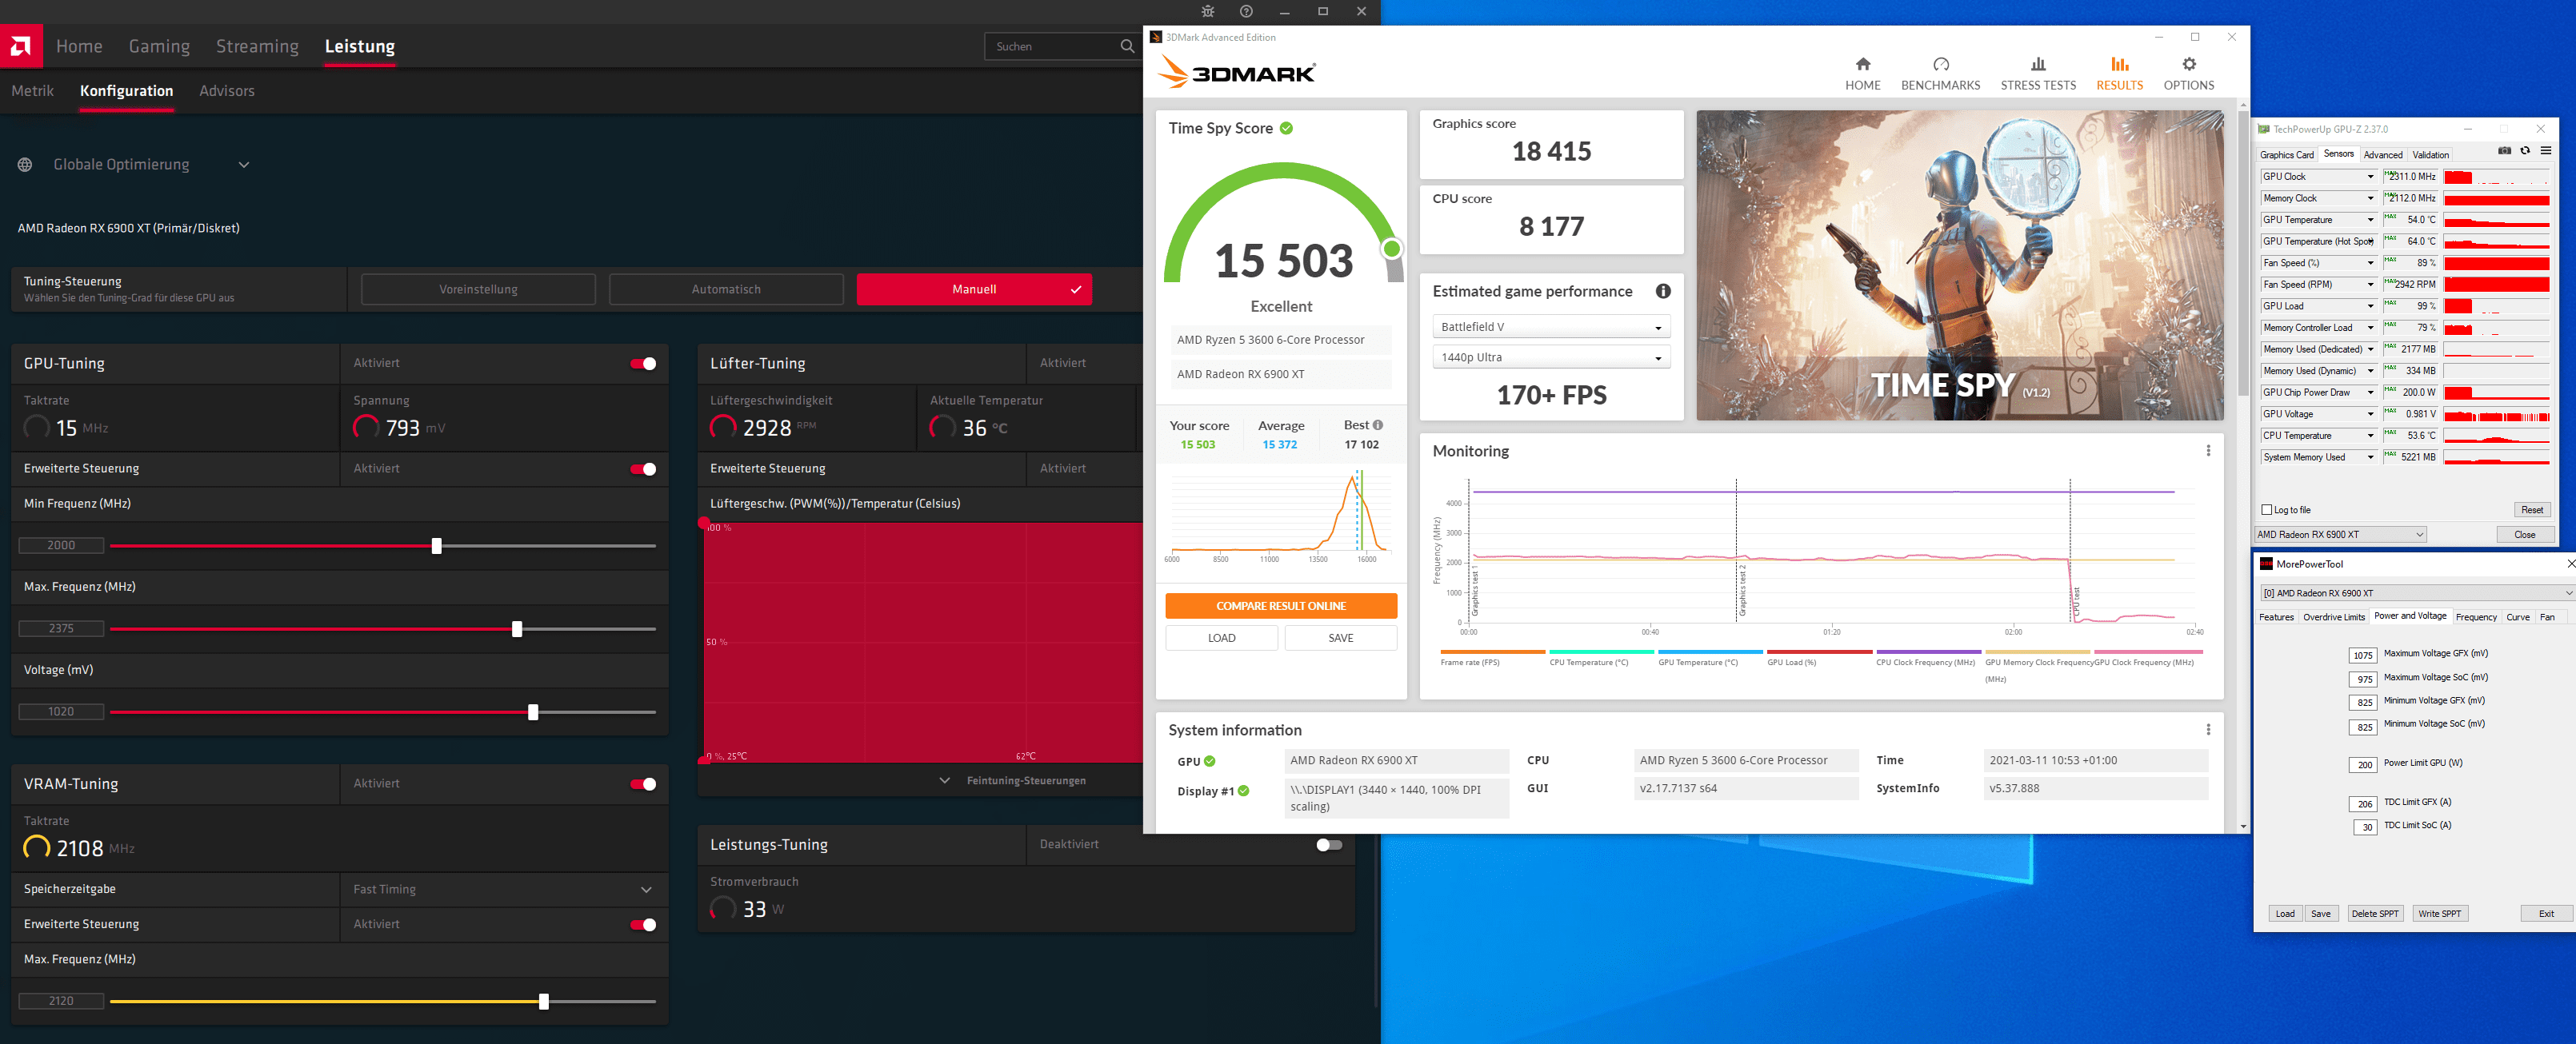Image resolution: width=2576 pixels, height=1044 pixels.
Task: Click Delete SPPT in MorePowerTool
Action: [2374, 913]
